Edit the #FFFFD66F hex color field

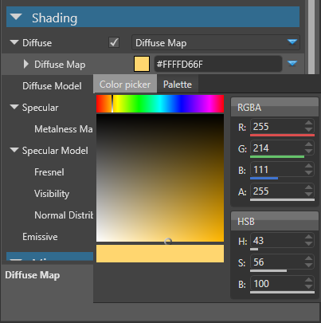click(218, 64)
